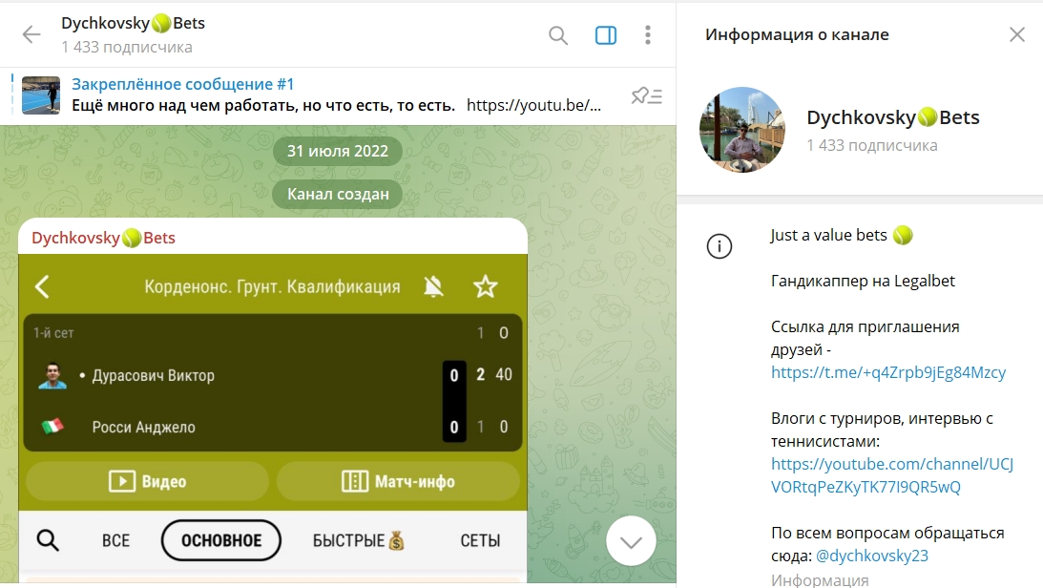Viewport: 1043px width, 588px height.
Task: Open the YouTube channel link
Action: [892, 475]
